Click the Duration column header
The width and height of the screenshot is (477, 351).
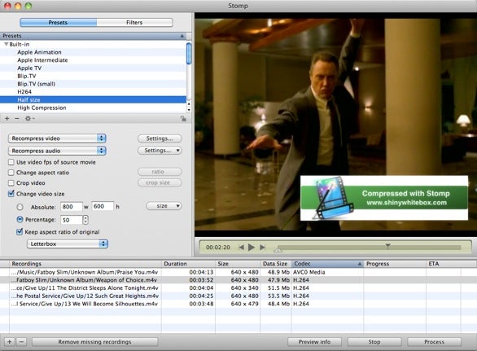(188, 264)
